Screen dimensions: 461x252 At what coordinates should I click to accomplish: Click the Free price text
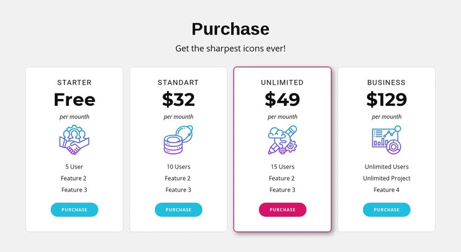click(x=74, y=100)
